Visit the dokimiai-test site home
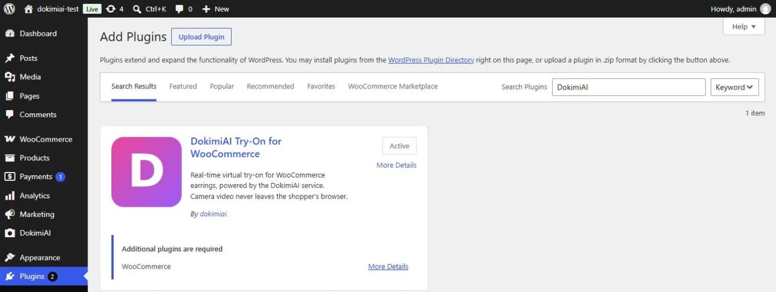Viewport: 776px width, 292px height. [x=52, y=9]
